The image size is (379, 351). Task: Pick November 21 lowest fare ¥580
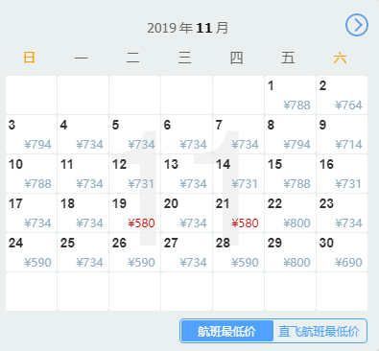click(x=238, y=213)
